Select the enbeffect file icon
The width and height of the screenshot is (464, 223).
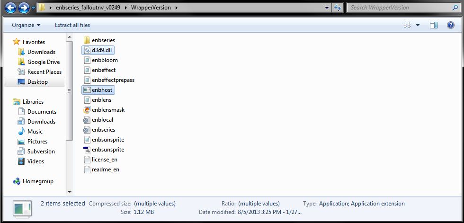(x=87, y=70)
